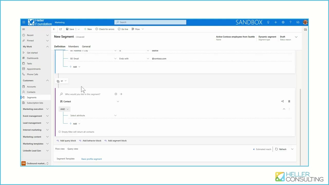The height and width of the screenshot is (185, 329).
Task: Click the Refresh estimated reach icon
Action: (277, 149)
